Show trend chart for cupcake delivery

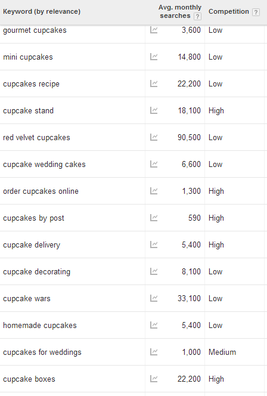point(154,245)
